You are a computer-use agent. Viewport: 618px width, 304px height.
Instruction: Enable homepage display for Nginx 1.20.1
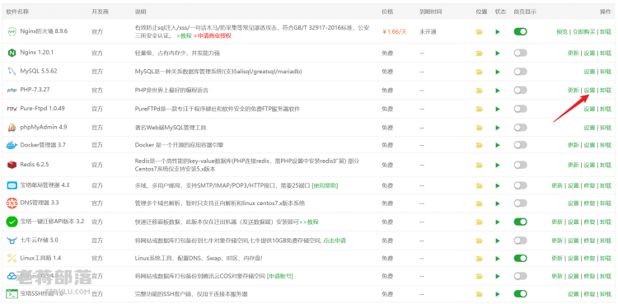click(x=520, y=53)
